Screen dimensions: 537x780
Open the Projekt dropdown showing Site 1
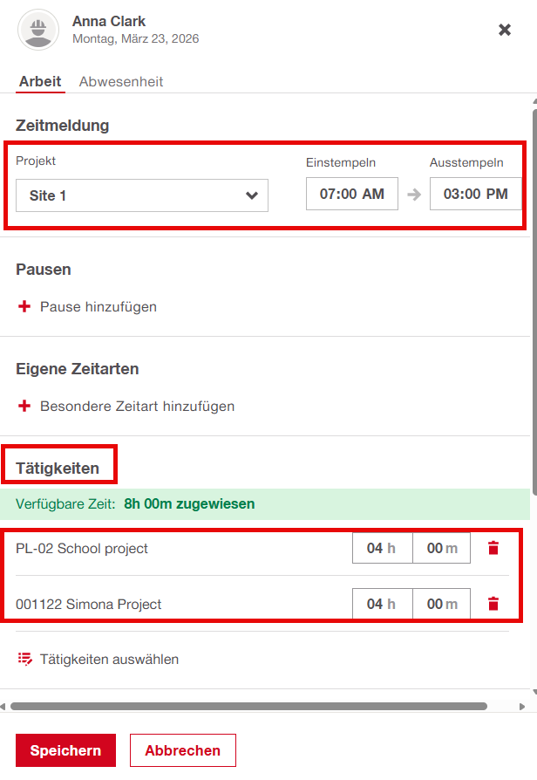pyautogui.click(x=142, y=195)
